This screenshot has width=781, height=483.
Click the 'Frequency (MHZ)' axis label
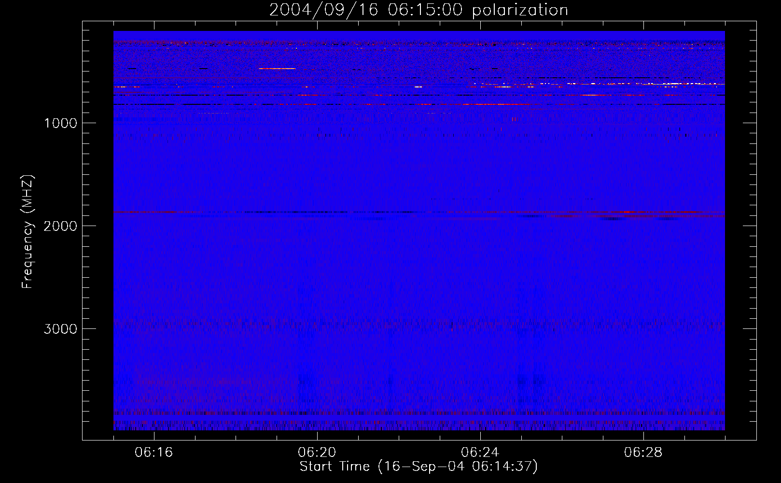[x=28, y=232]
